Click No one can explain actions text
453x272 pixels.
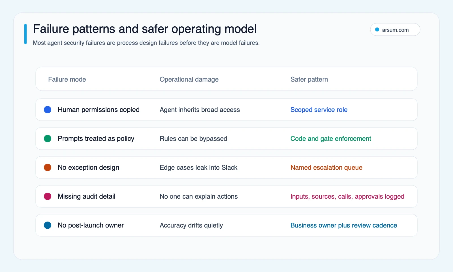(x=199, y=196)
